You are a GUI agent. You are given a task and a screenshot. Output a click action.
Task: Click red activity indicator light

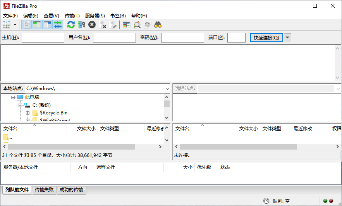331,201
